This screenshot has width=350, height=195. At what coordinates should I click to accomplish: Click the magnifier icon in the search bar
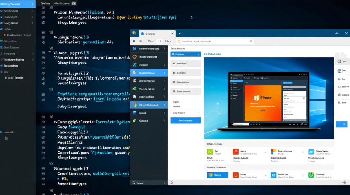(x=251, y=41)
